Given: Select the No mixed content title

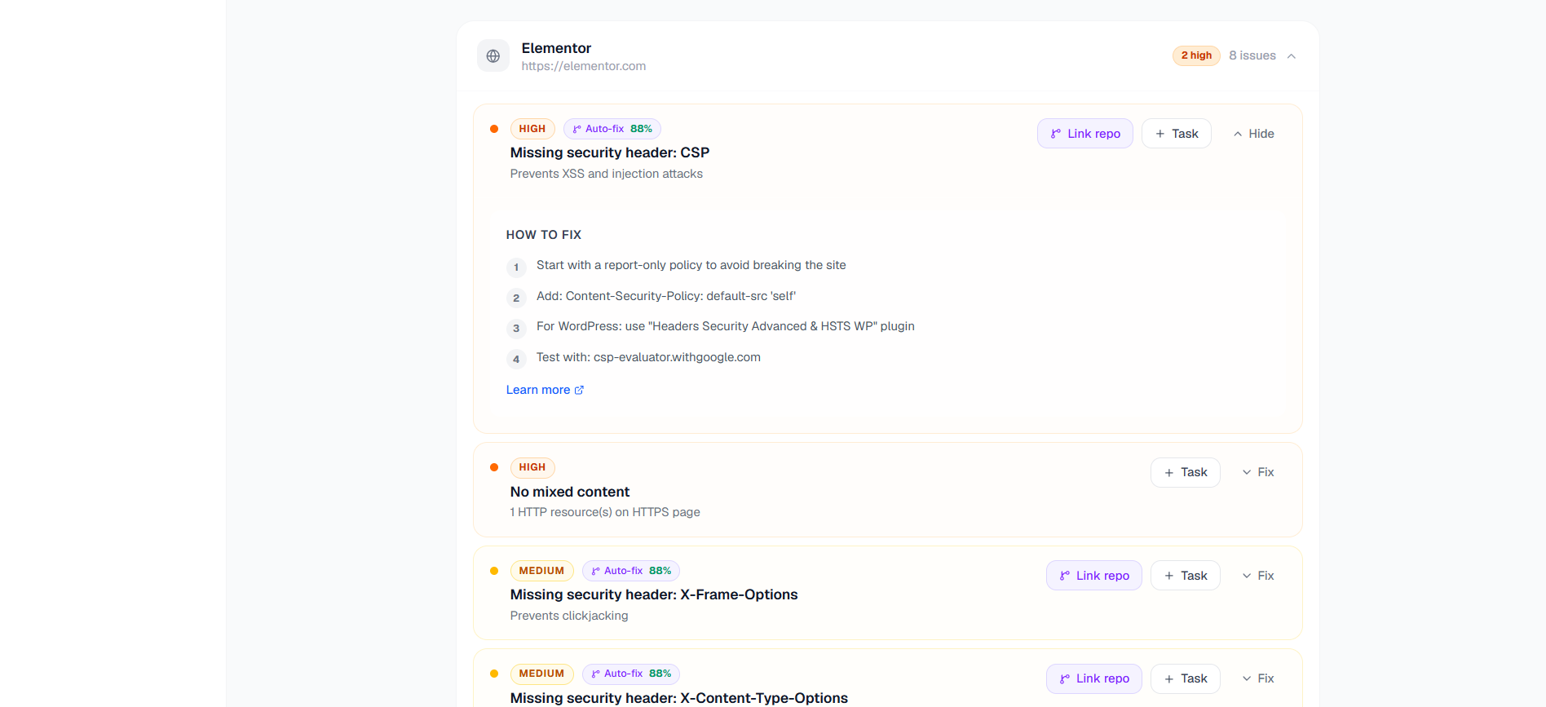Looking at the screenshot, I should 570,492.
